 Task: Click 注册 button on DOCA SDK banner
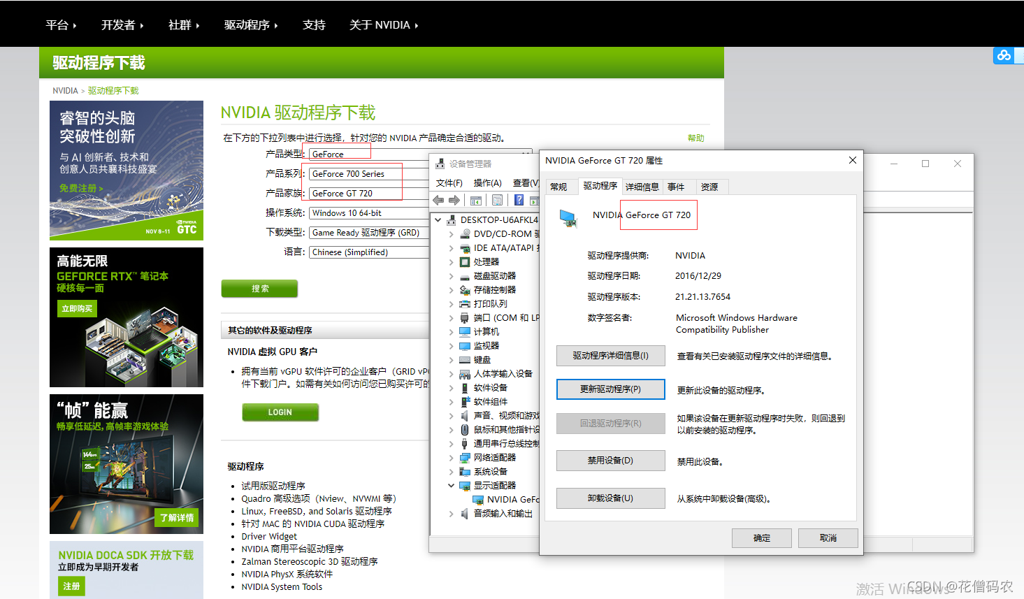click(x=71, y=586)
